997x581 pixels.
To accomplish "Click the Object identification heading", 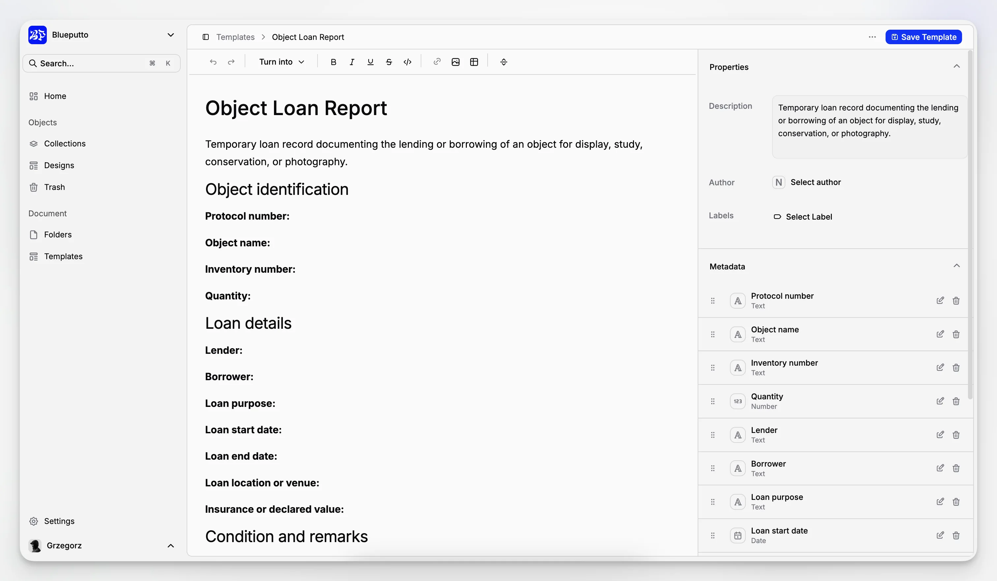I will [x=277, y=189].
